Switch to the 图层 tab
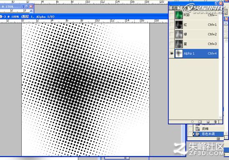The height and width of the screenshot is (160, 229). pyautogui.click(x=174, y=8)
